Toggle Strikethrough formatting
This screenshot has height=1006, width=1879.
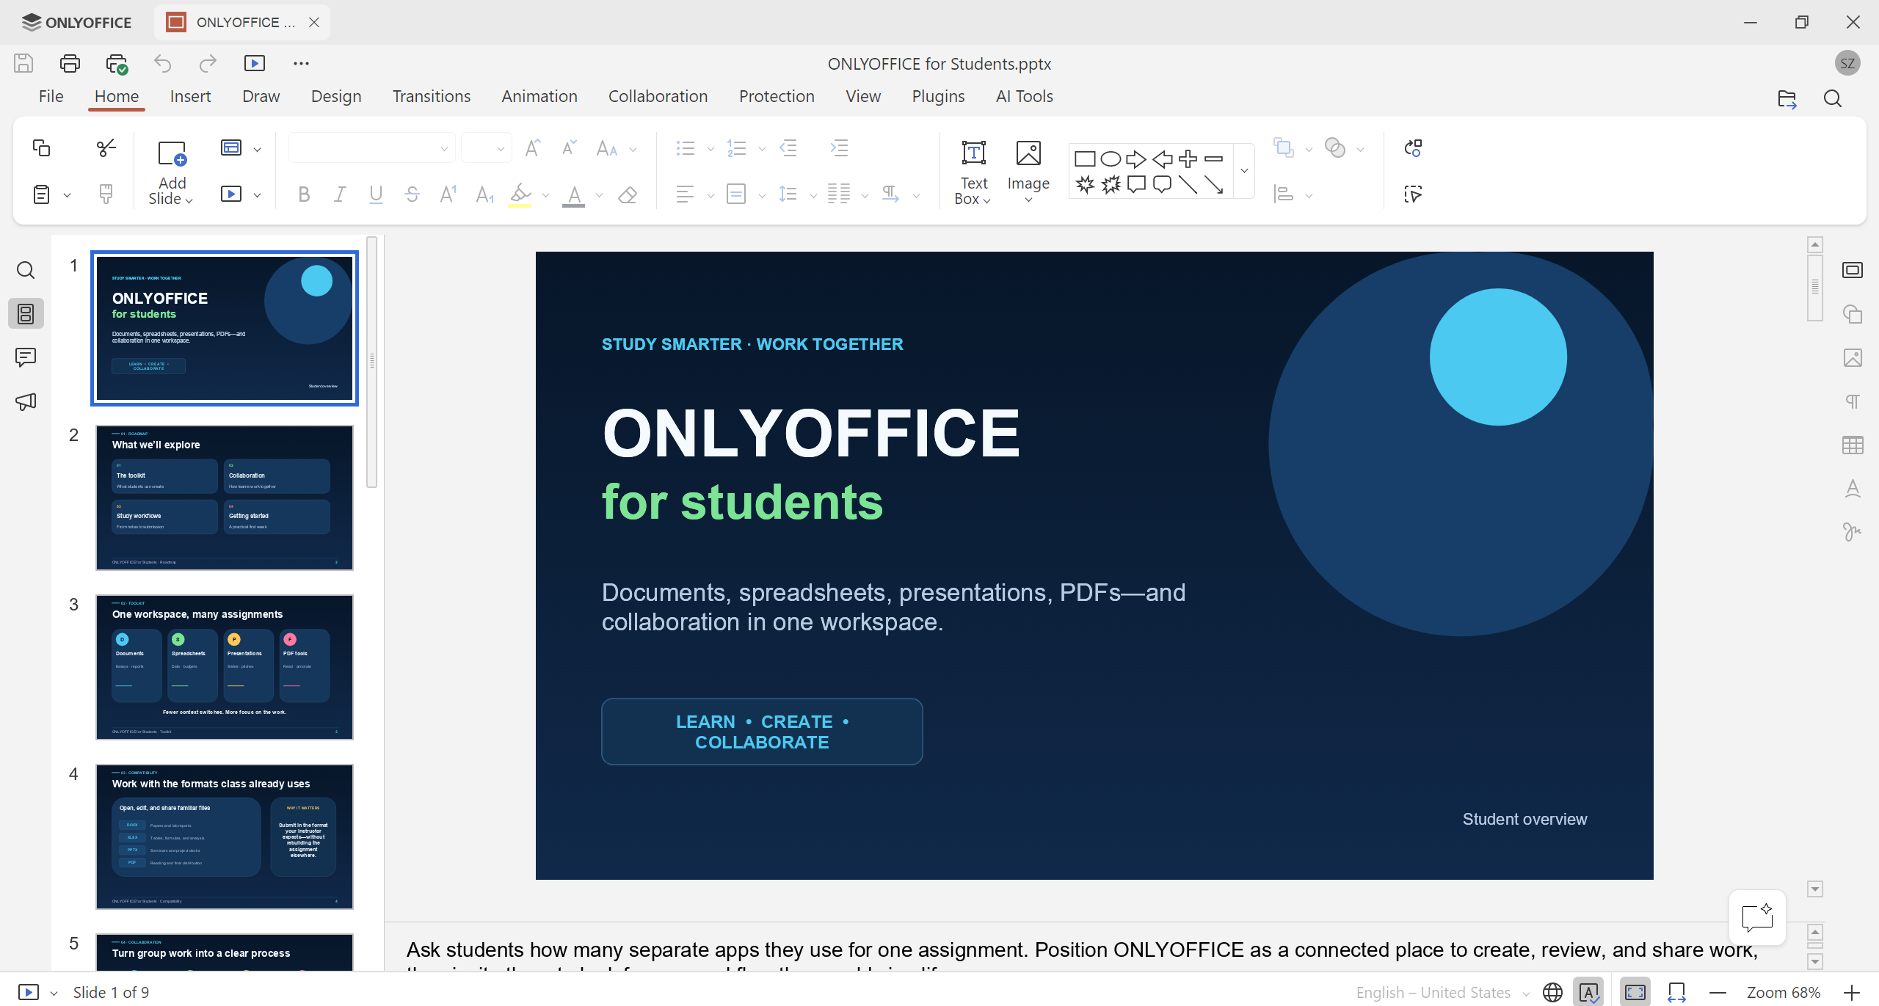coord(412,195)
